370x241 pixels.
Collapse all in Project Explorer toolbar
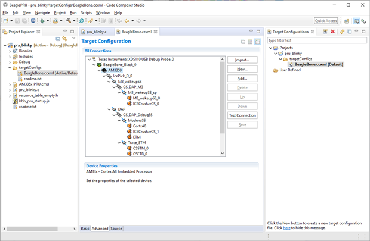click(x=57, y=39)
